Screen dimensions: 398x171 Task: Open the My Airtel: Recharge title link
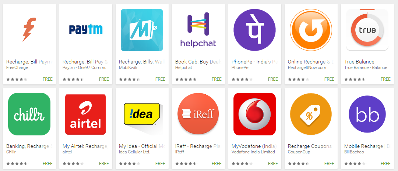coord(85,146)
